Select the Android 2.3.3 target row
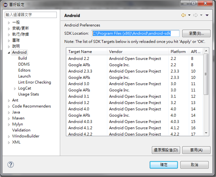Image resolution: width=216 pixels, height=177 pixels. point(135,71)
